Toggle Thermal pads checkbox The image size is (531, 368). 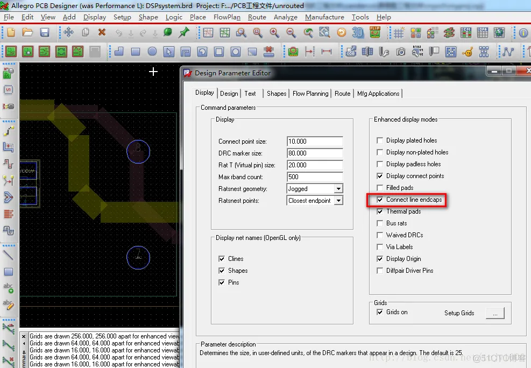pyautogui.click(x=380, y=211)
